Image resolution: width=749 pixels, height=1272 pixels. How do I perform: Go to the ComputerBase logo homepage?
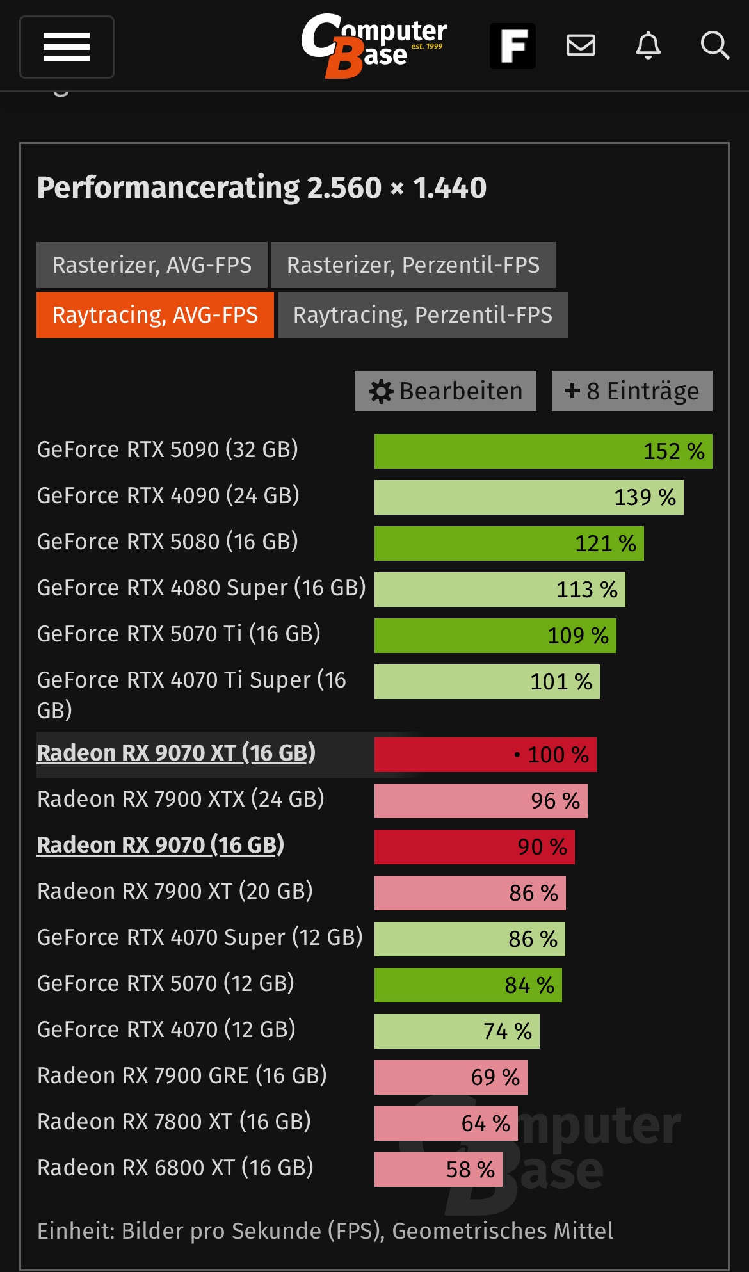click(x=374, y=46)
